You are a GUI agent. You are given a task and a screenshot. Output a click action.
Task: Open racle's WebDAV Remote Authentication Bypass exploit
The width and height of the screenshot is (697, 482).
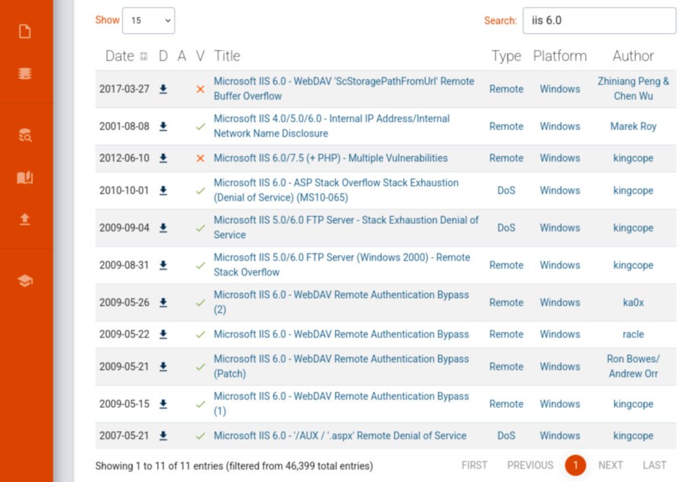342,334
